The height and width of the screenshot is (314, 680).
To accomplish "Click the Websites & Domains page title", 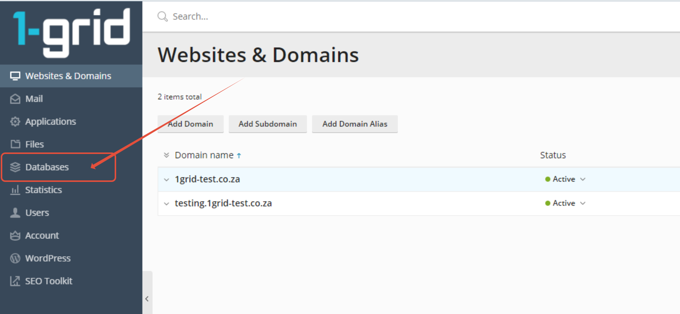I will (258, 55).
